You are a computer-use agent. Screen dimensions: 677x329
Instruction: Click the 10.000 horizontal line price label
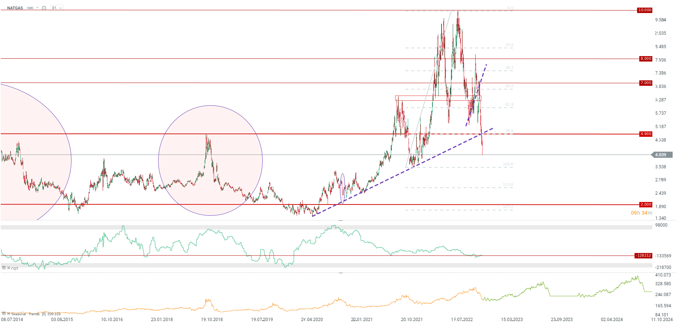(645, 10)
